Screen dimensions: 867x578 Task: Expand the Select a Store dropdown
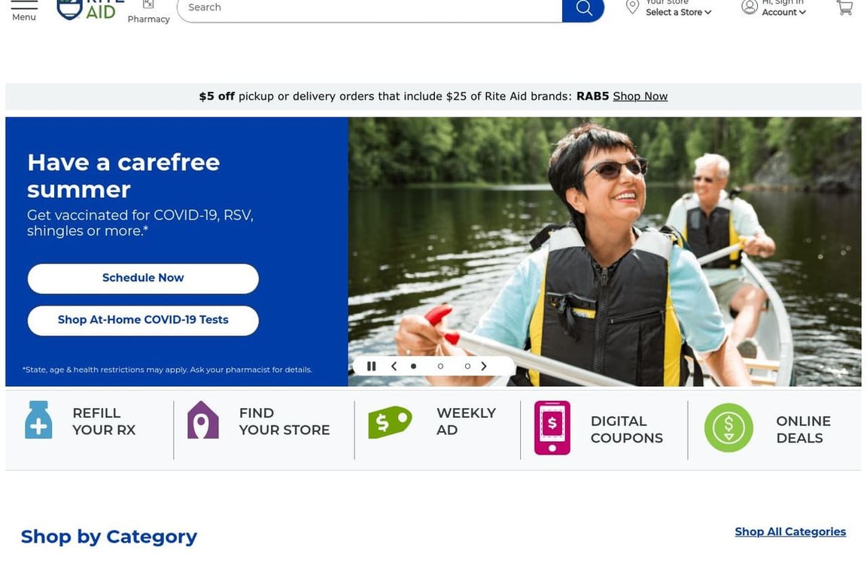pyautogui.click(x=678, y=12)
